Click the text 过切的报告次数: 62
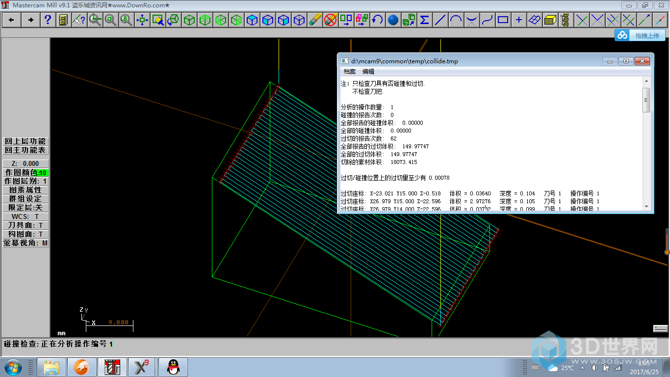This screenshot has width=670, height=377. tap(369, 138)
